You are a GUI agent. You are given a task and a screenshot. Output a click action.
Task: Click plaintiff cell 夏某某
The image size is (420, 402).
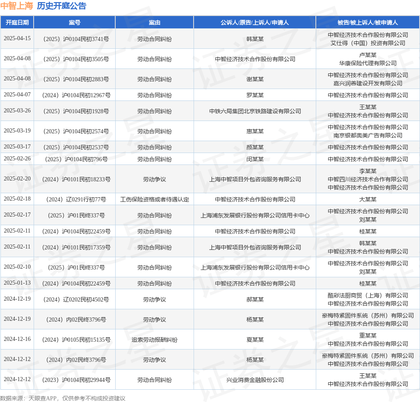[255, 340]
